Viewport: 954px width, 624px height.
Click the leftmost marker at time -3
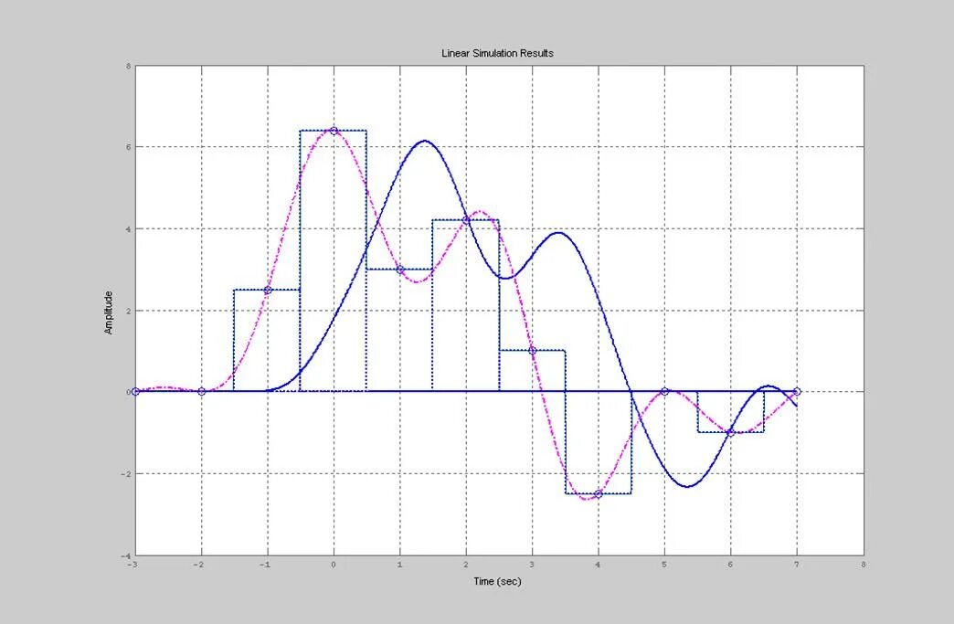click(x=135, y=391)
